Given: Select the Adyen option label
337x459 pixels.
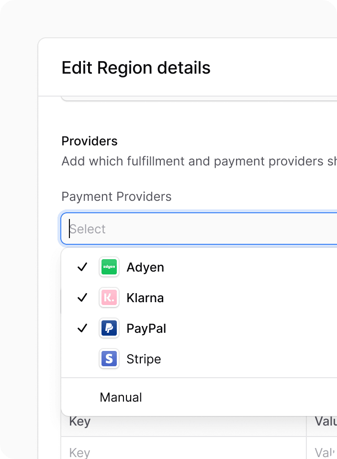Looking at the screenshot, I should [145, 267].
